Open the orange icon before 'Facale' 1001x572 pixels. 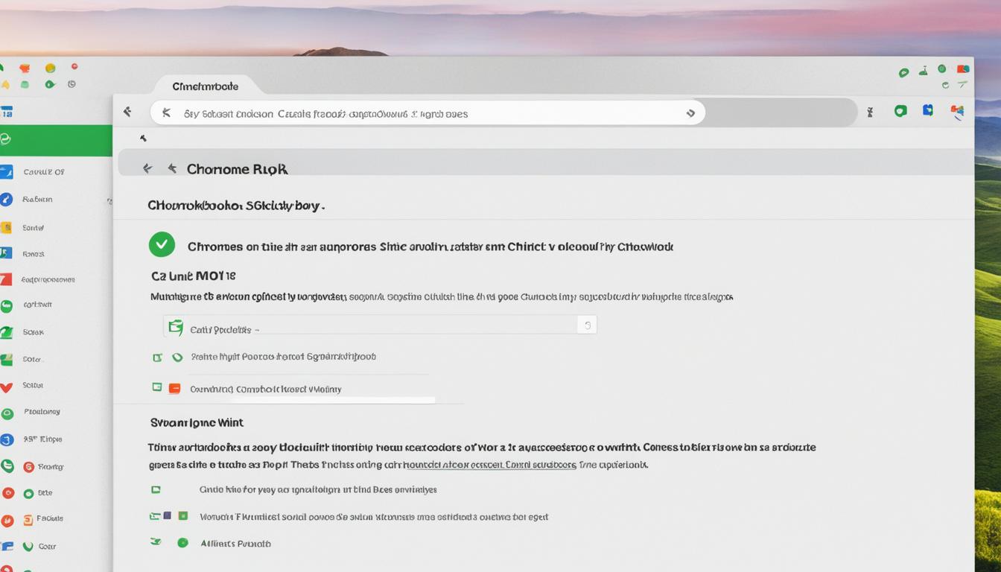coord(28,520)
